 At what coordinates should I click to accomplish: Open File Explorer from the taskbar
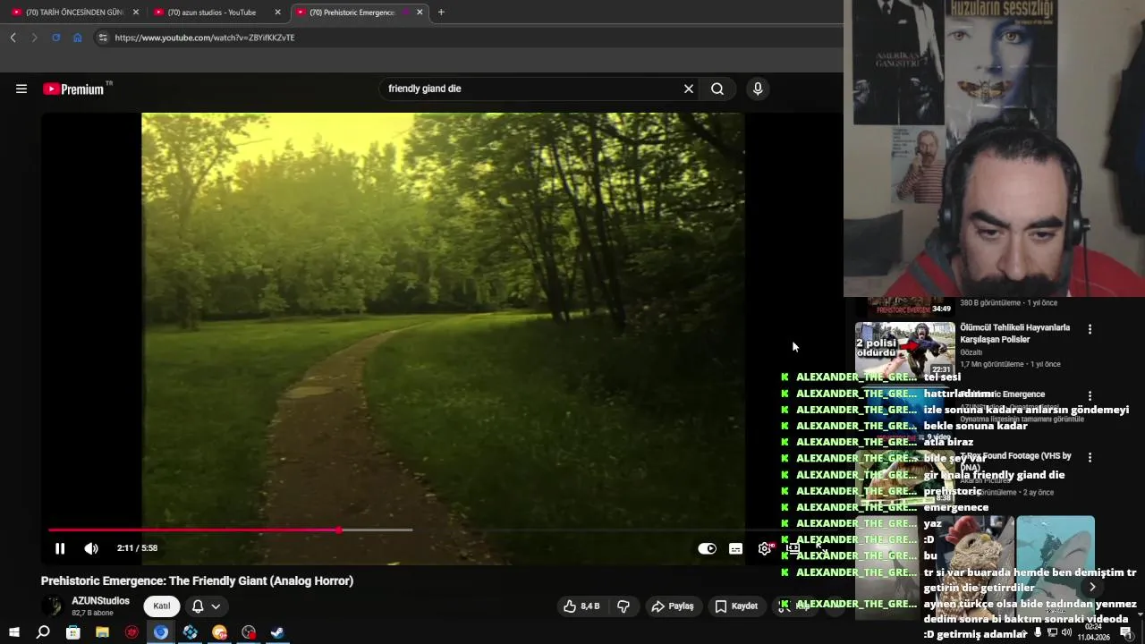coord(102,632)
